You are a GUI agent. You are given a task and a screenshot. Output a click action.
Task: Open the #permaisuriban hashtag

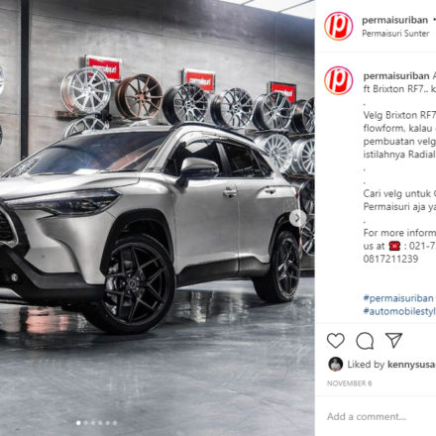(x=398, y=298)
